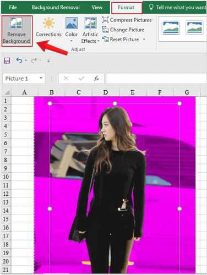Select the Format tab
The image size is (207, 275).
(127, 8)
